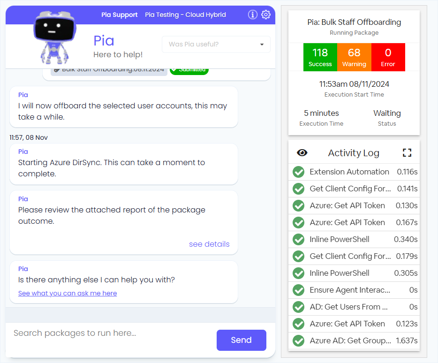Click the check icon beside AD: Get Users From ...

[299, 307]
